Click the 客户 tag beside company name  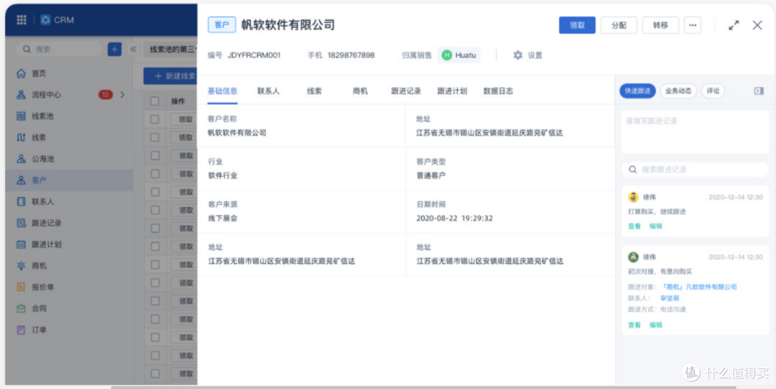(222, 24)
